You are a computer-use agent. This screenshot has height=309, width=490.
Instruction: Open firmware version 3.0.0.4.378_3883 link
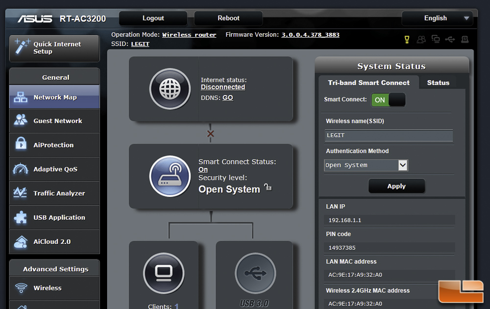pos(310,35)
